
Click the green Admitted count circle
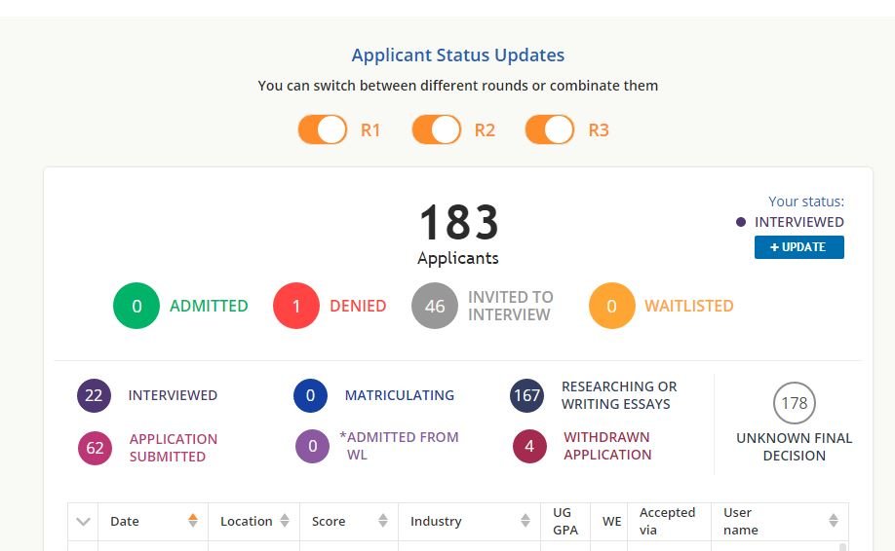(136, 306)
